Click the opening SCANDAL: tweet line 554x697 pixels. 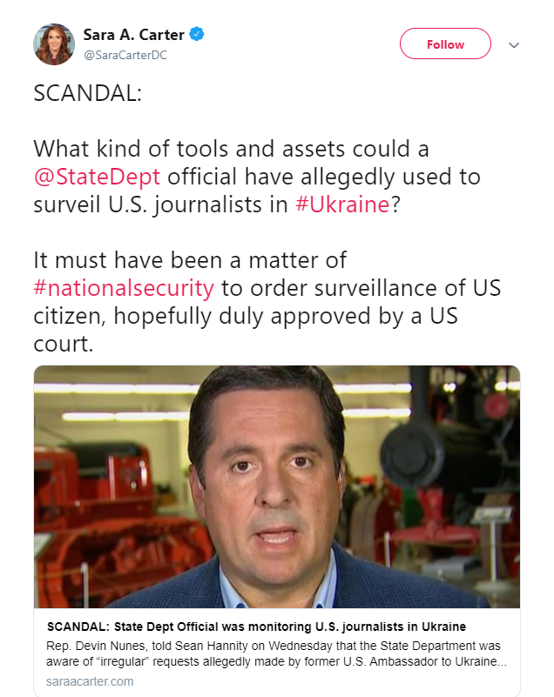point(88,93)
